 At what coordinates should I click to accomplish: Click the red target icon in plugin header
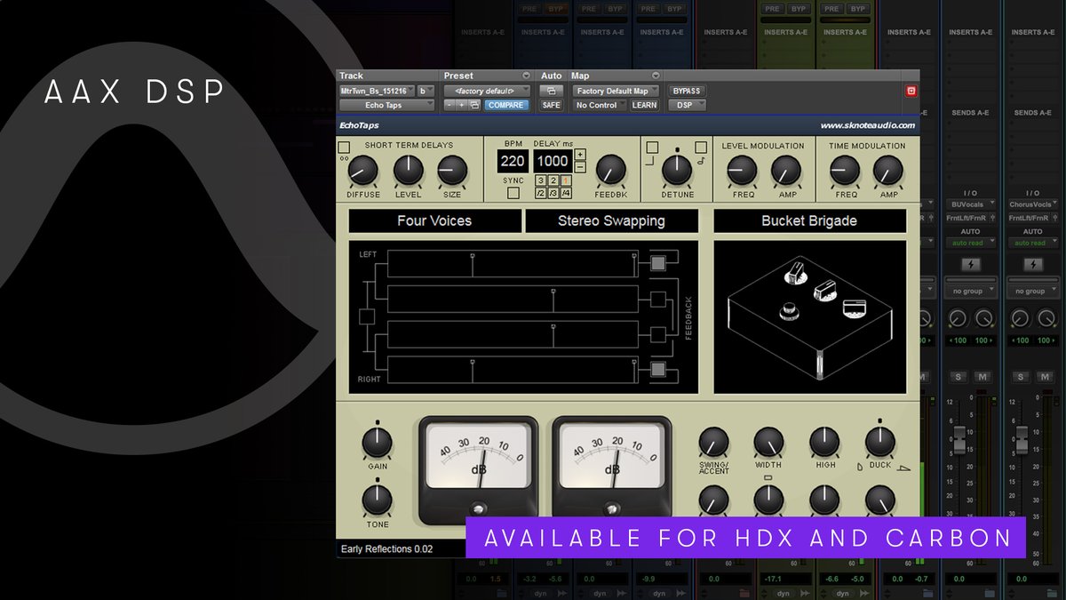911,91
